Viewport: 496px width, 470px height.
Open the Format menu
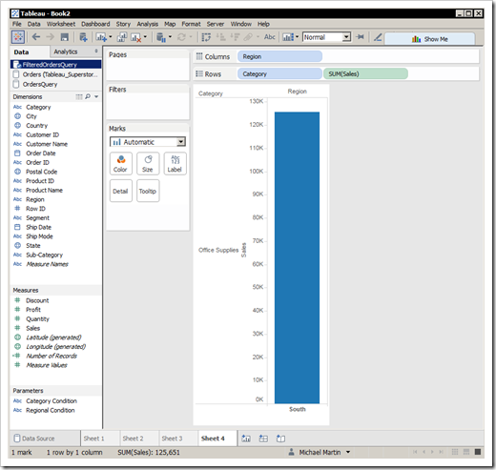click(191, 24)
